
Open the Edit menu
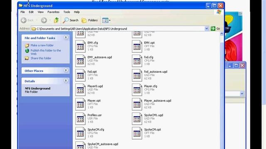(31, 12)
